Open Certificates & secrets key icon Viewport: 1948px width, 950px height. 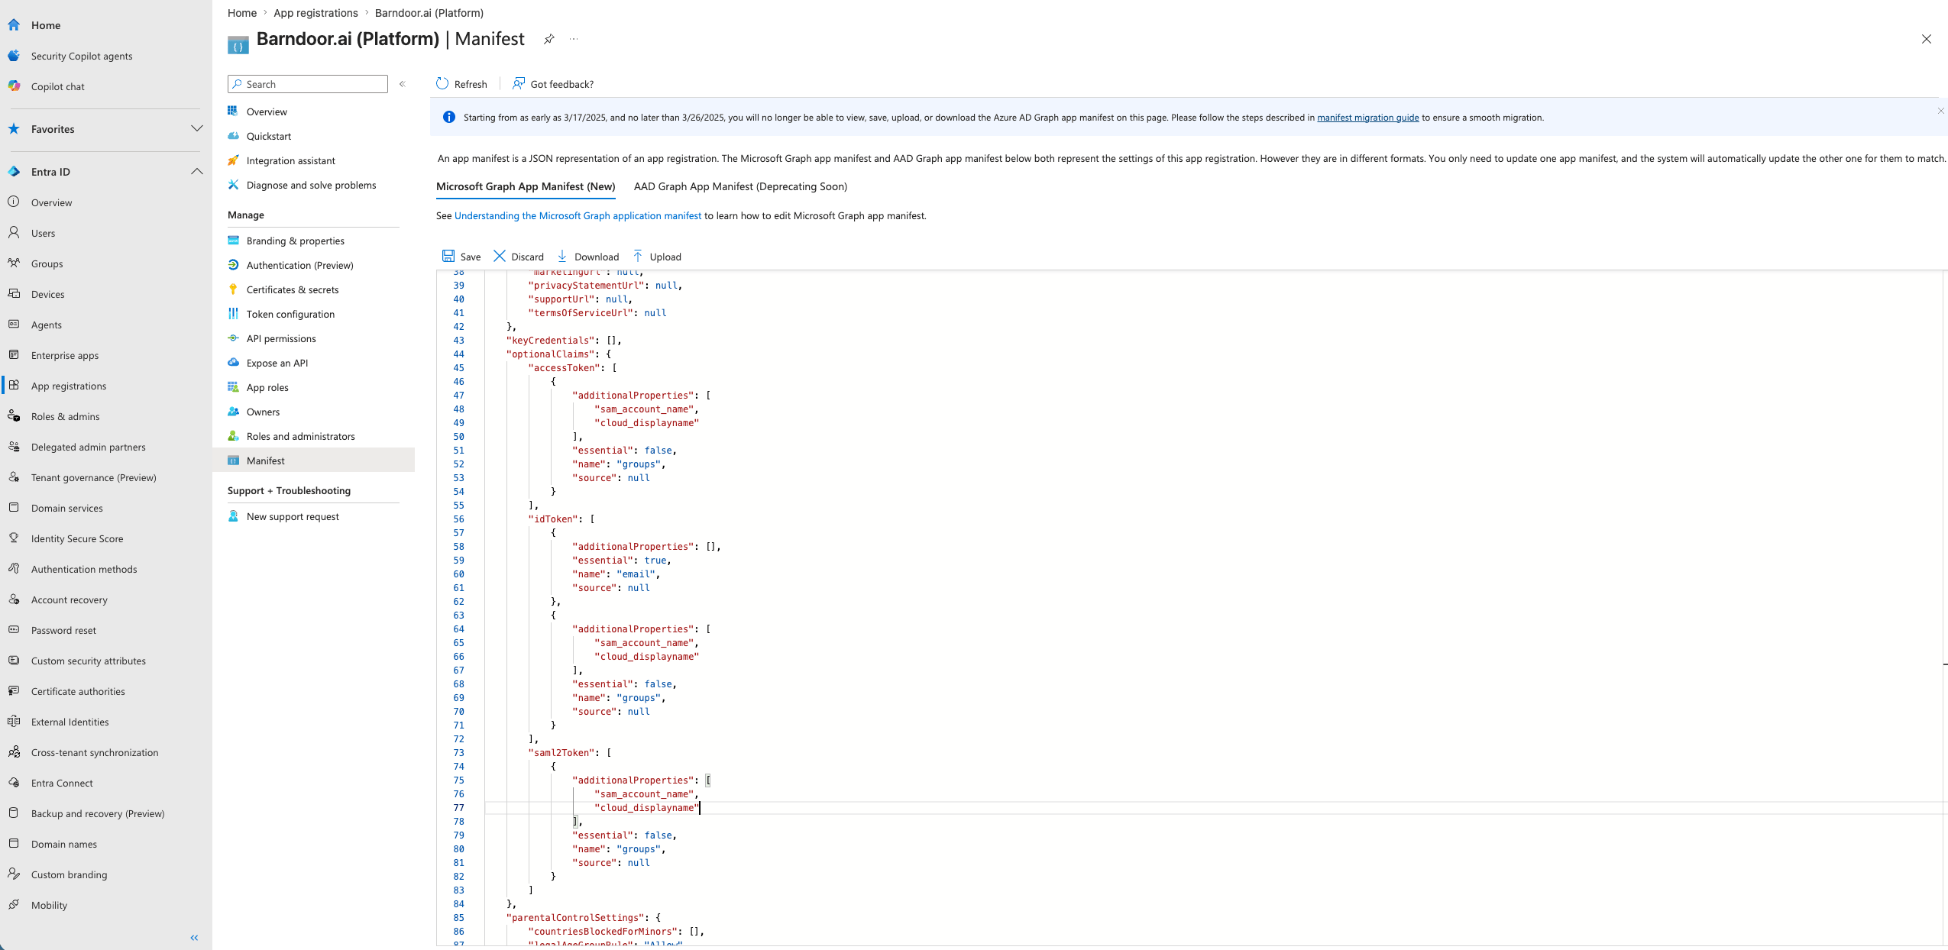point(233,289)
